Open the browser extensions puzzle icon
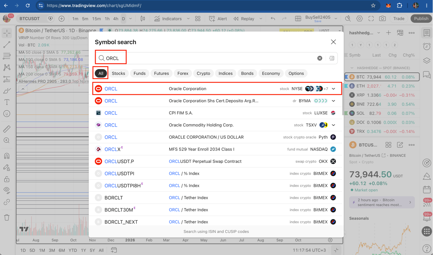The height and width of the screenshot is (255, 433). tap(400, 5)
